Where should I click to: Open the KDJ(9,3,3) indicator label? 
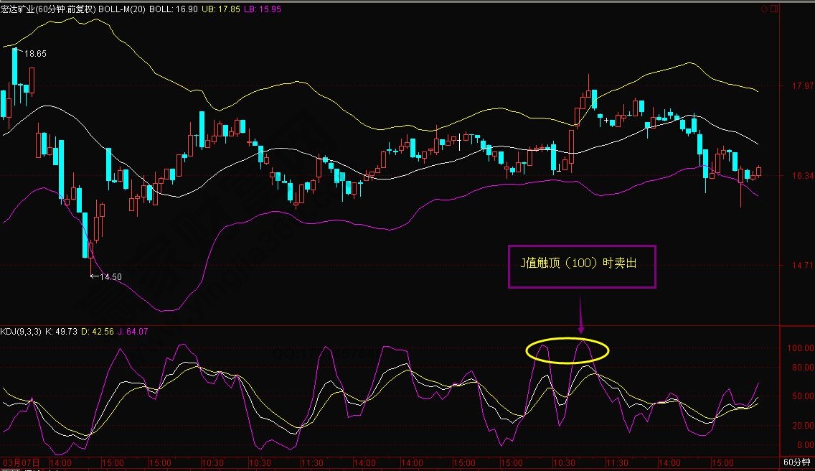(x=21, y=332)
